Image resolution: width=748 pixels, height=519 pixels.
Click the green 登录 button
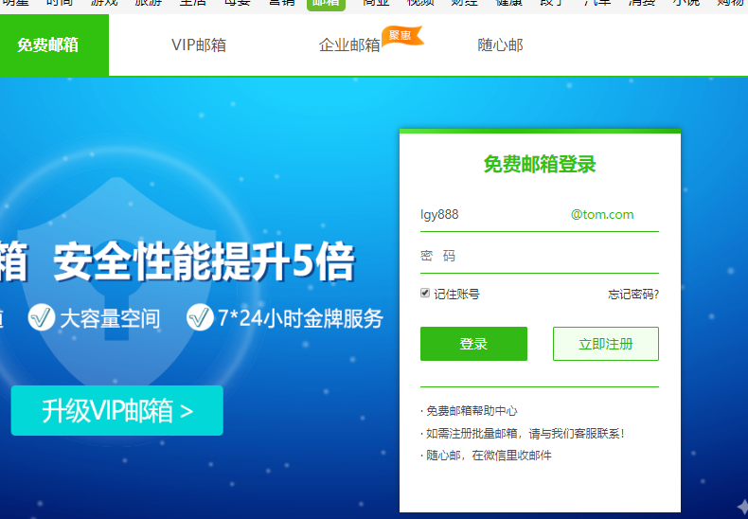(x=473, y=344)
